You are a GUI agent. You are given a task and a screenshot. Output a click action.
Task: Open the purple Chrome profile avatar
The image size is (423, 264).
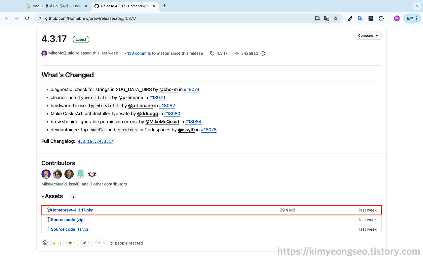[397, 18]
